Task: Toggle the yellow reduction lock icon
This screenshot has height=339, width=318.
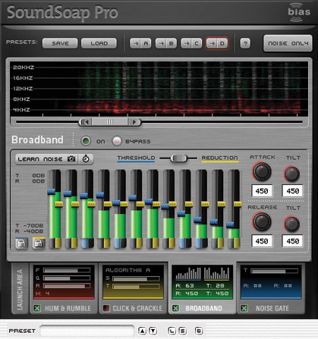Action: pyautogui.click(x=39, y=243)
